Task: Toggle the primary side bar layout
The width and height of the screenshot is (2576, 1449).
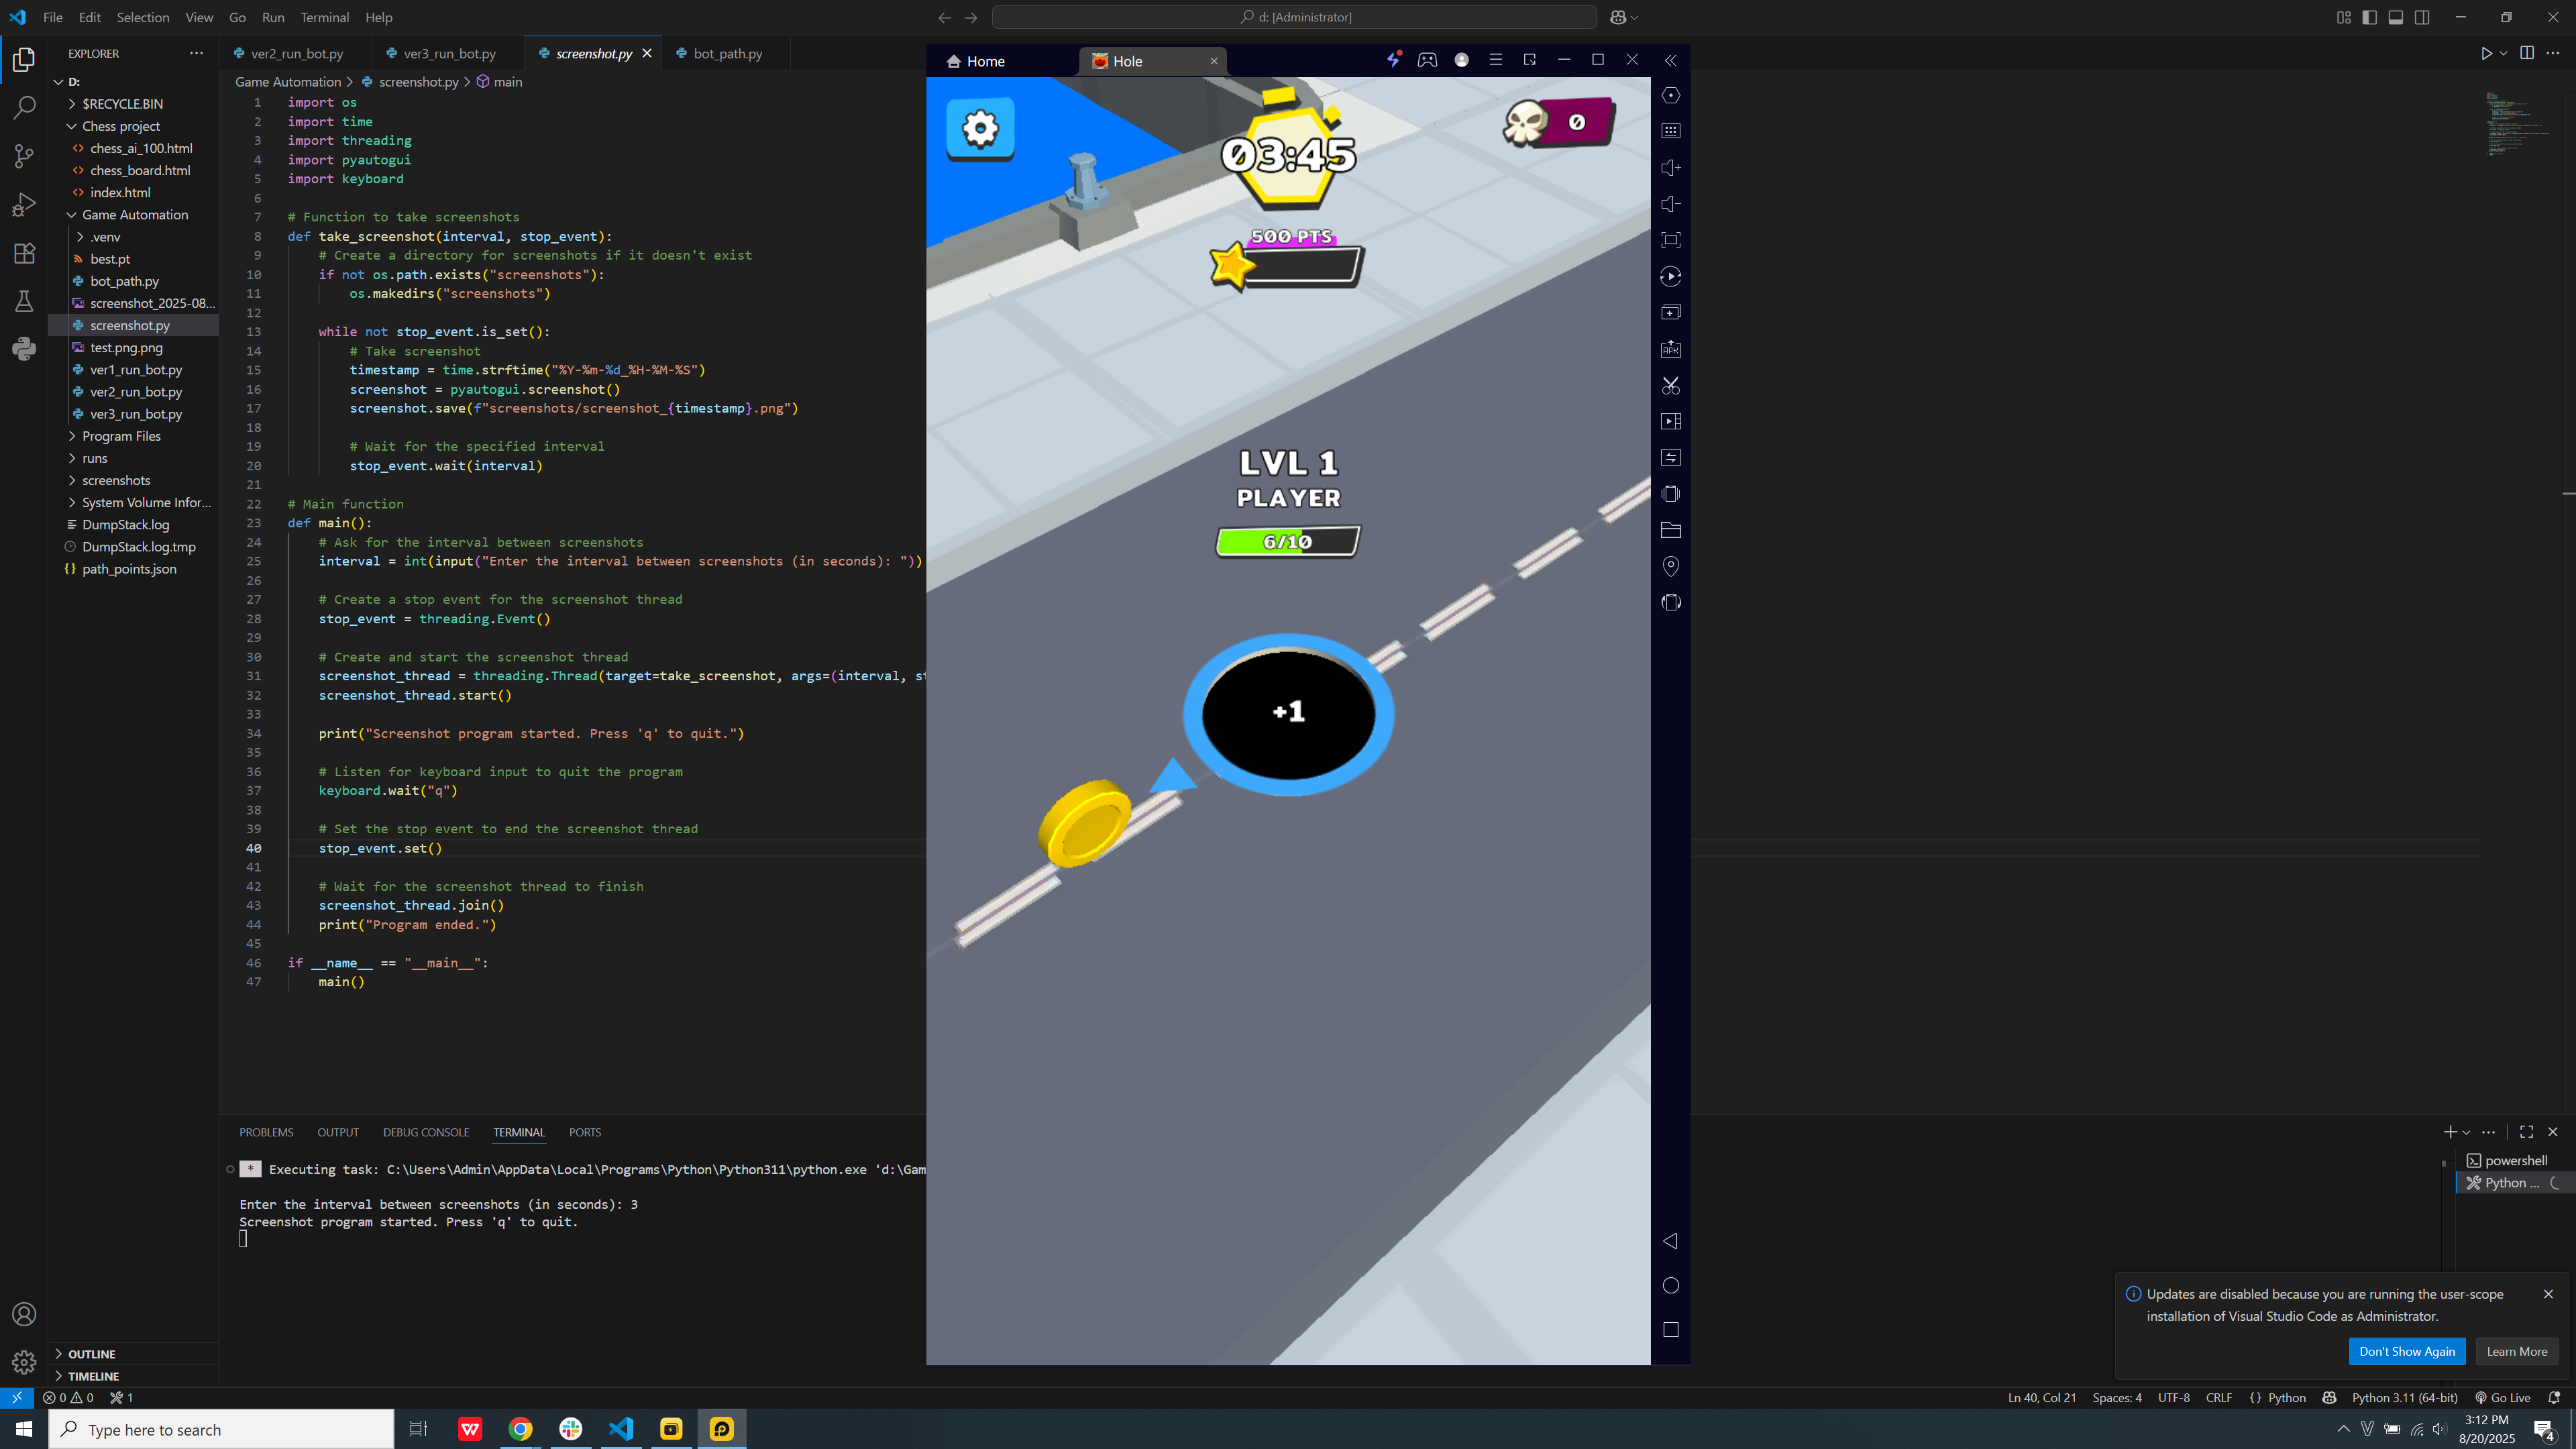Action: [x=2369, y=17]
